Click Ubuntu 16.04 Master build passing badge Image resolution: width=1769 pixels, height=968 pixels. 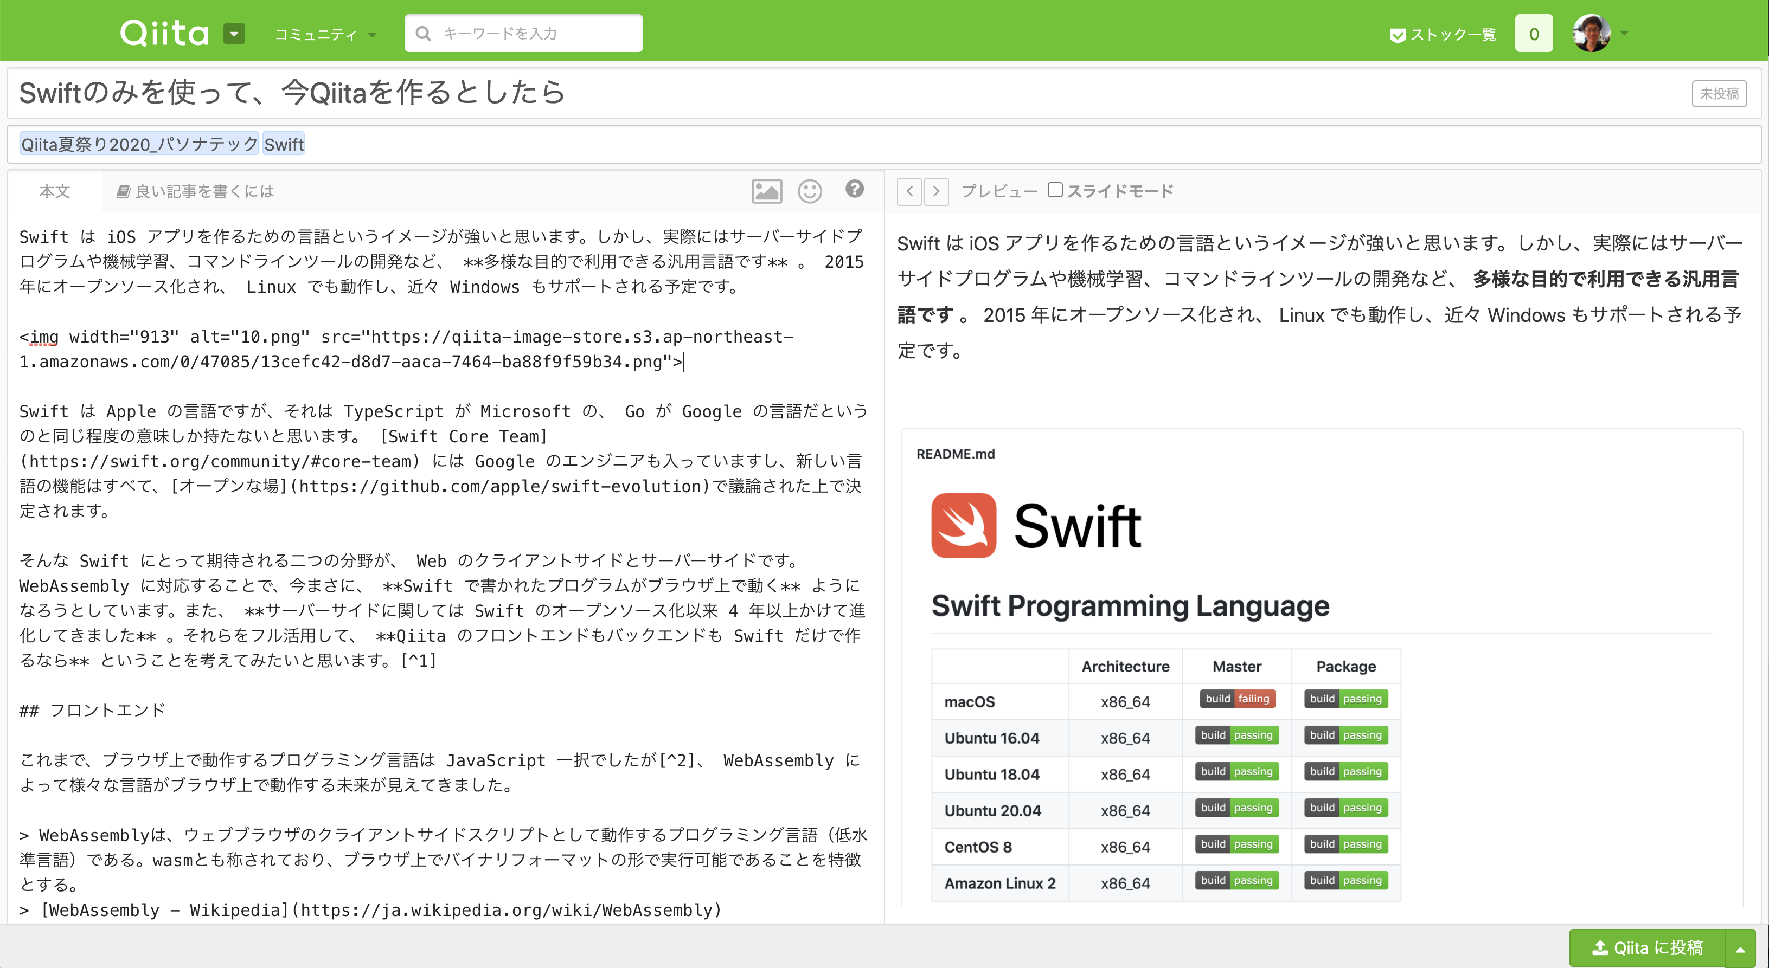[1238, 735]
